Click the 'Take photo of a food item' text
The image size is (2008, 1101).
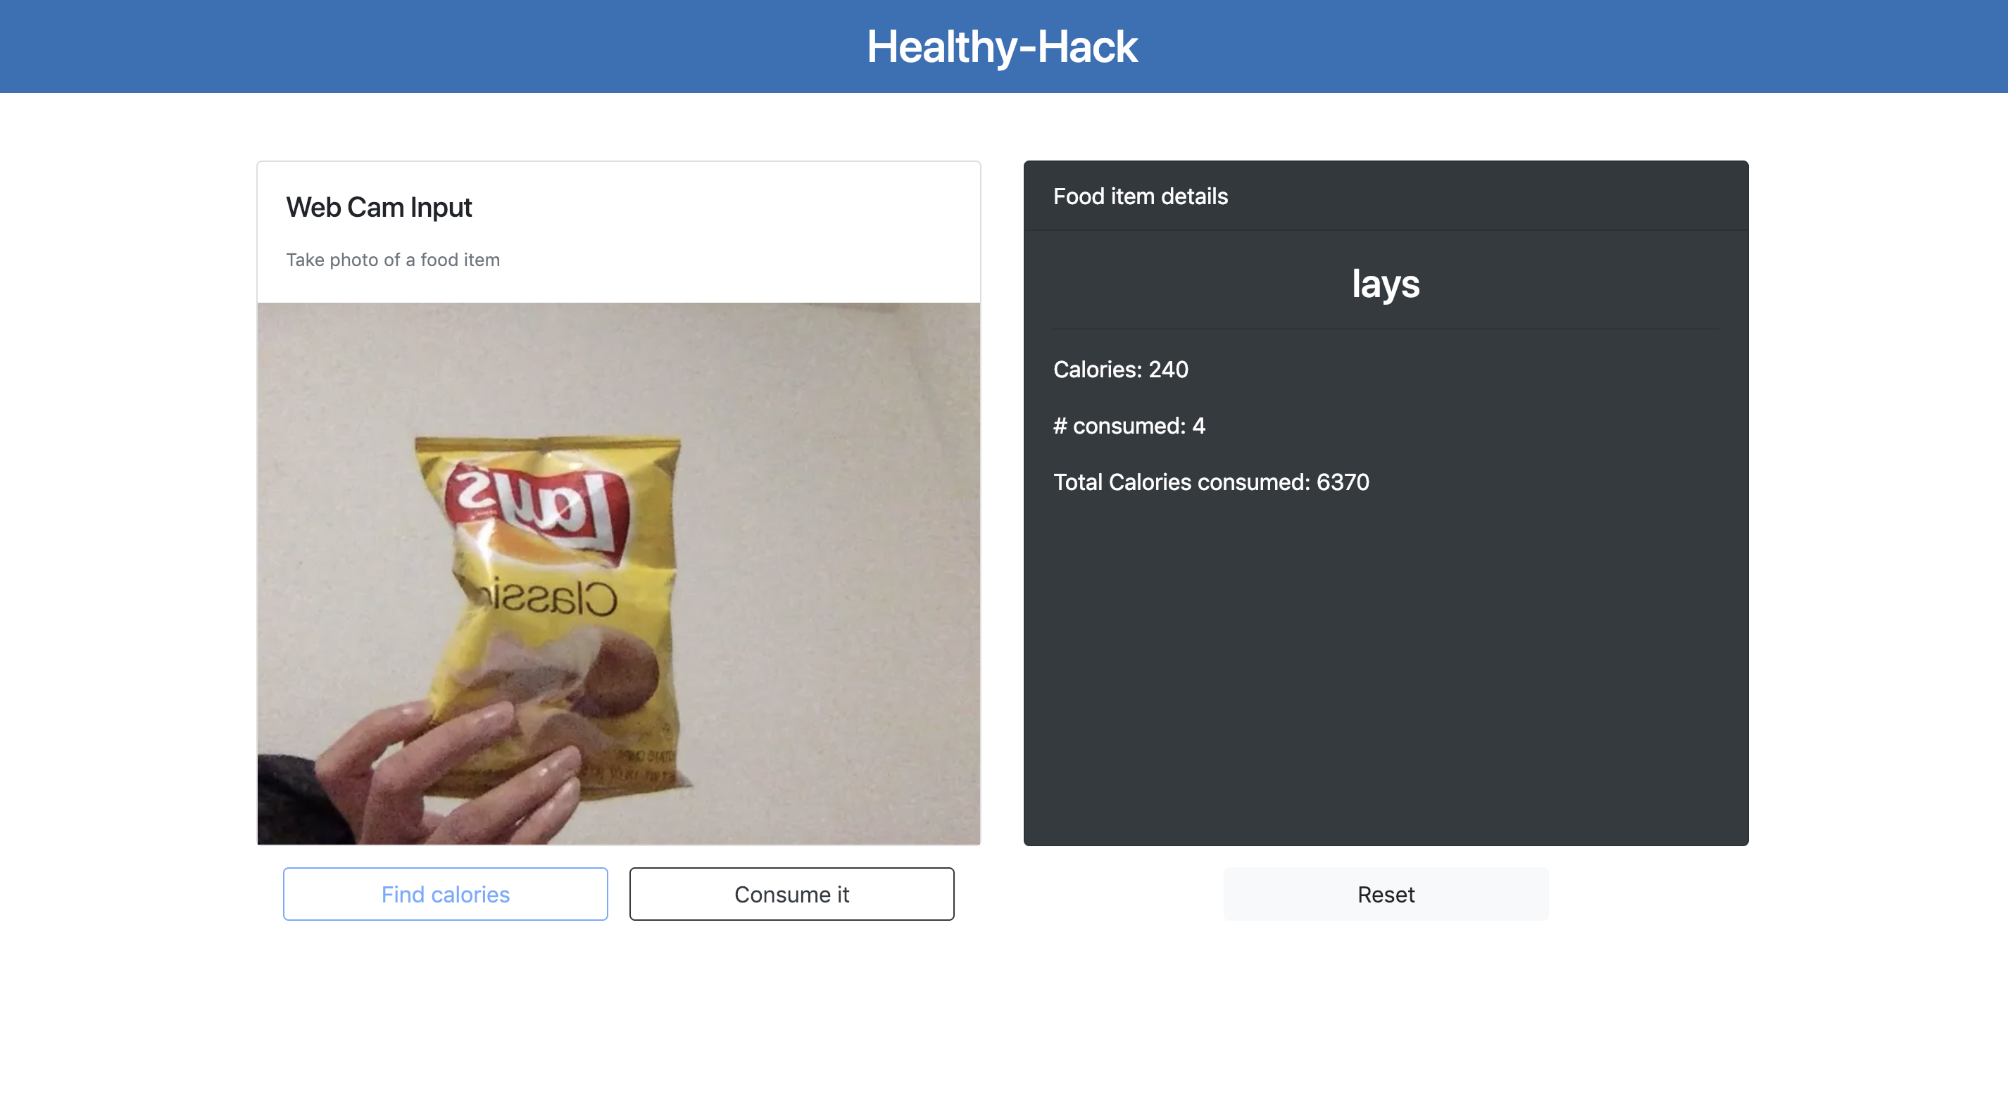pyautogui.click(x=393, y=260)
